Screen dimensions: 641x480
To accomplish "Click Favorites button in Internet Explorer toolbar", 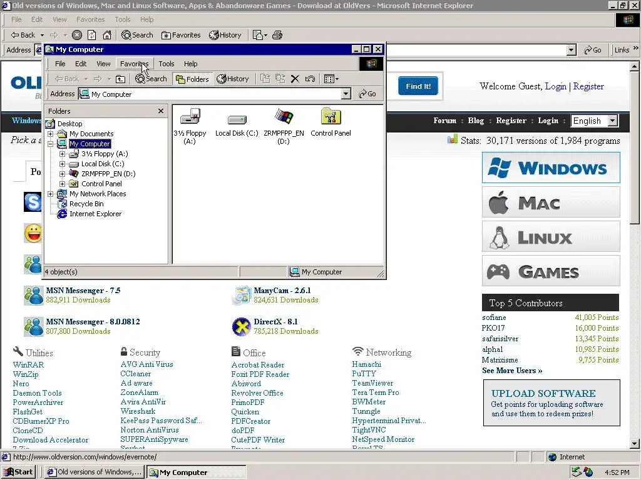I will click(x=181, y=35).
